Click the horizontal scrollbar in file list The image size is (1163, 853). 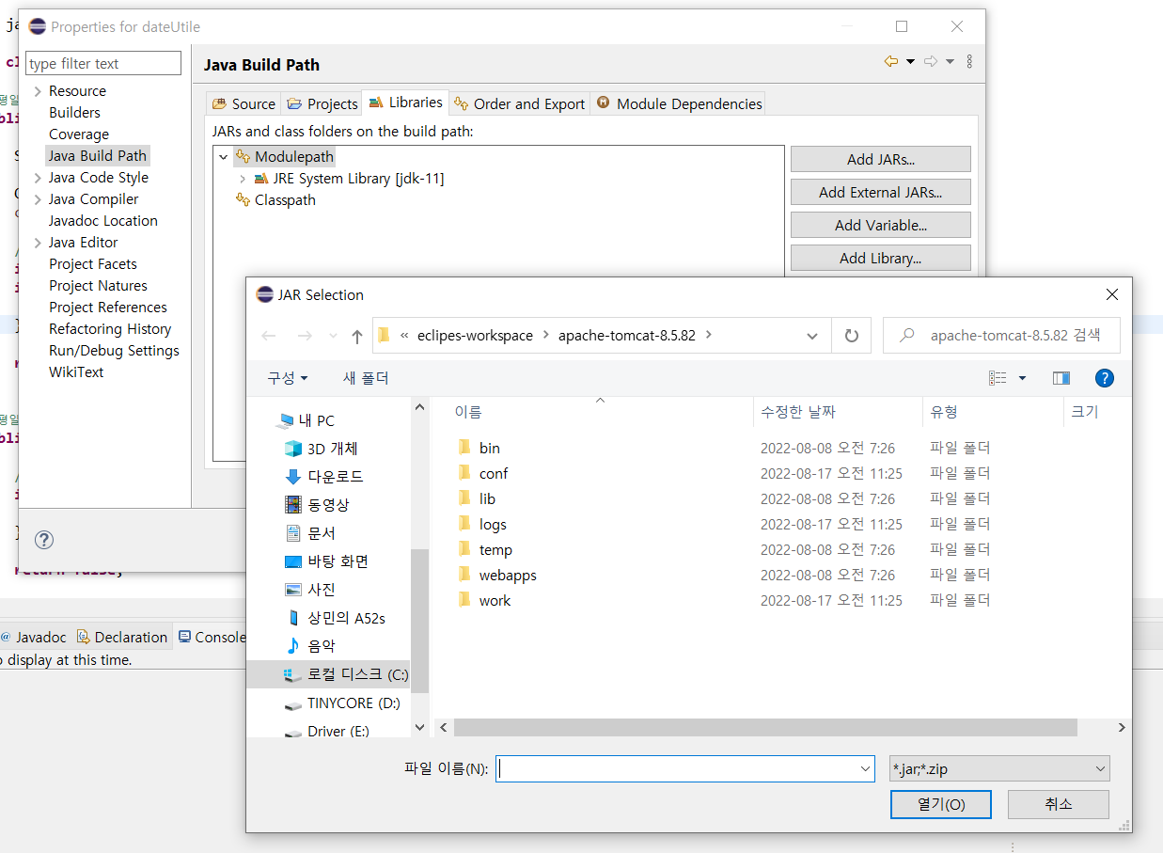point(765,728)
